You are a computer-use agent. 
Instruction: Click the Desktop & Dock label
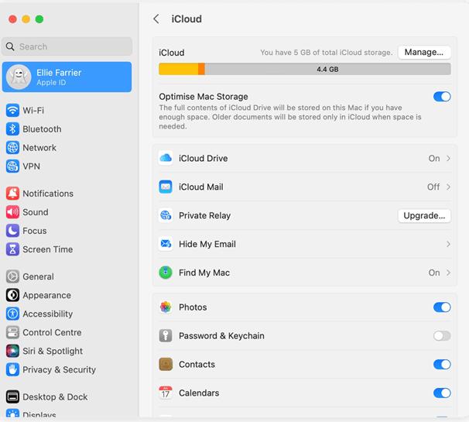pyautogui.click(x=55, y=397)
